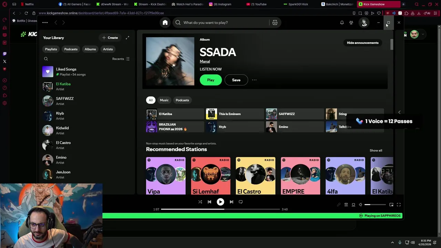441x248 pixels.
Task: Open artist link Manal
Action: pyautogui.click(x=205, y=61)
